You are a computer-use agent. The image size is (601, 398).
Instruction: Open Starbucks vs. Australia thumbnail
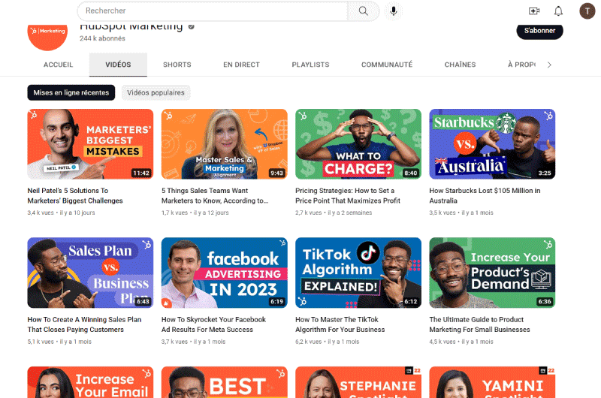[x=492, y=144]
